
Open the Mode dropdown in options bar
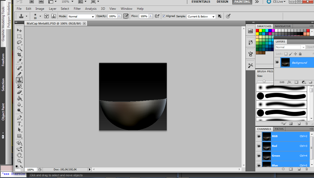81,16
